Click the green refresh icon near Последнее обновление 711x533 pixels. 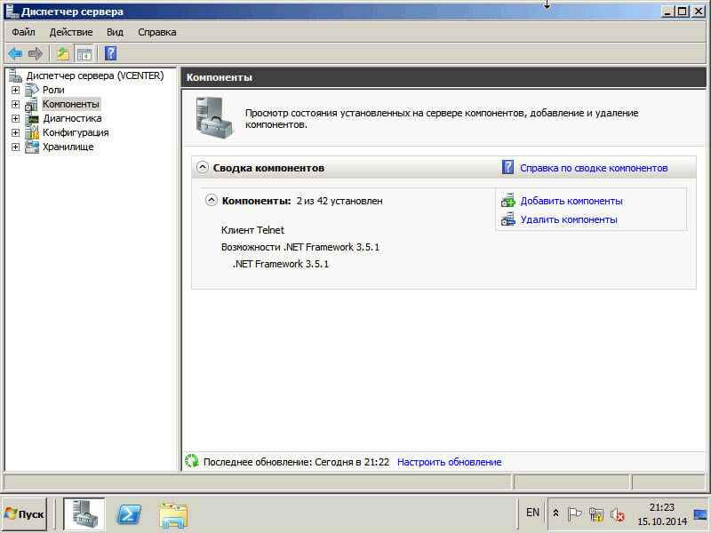tap(192, 461)
